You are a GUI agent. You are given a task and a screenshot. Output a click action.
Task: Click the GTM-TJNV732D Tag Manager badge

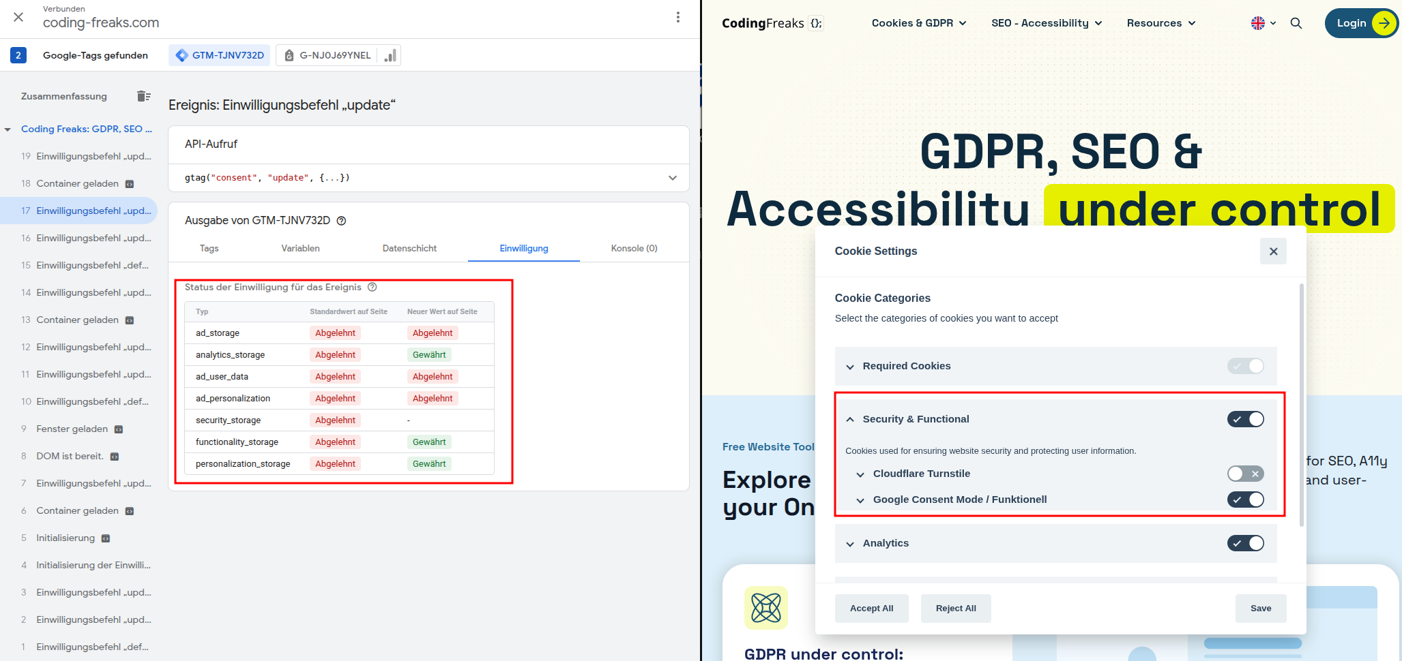219,55
